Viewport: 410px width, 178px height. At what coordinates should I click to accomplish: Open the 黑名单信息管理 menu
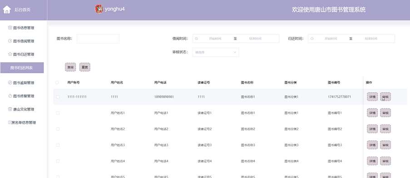point(24,123)
